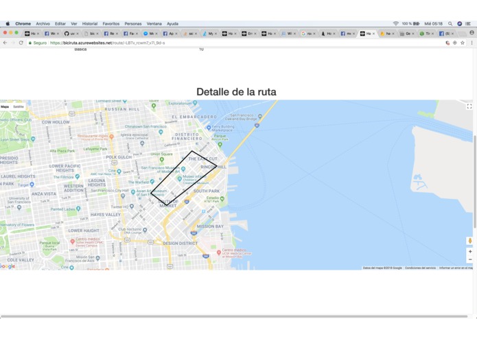The image size is (477, 339).
Task: Zoom in on the map
Action: (470, 251)
